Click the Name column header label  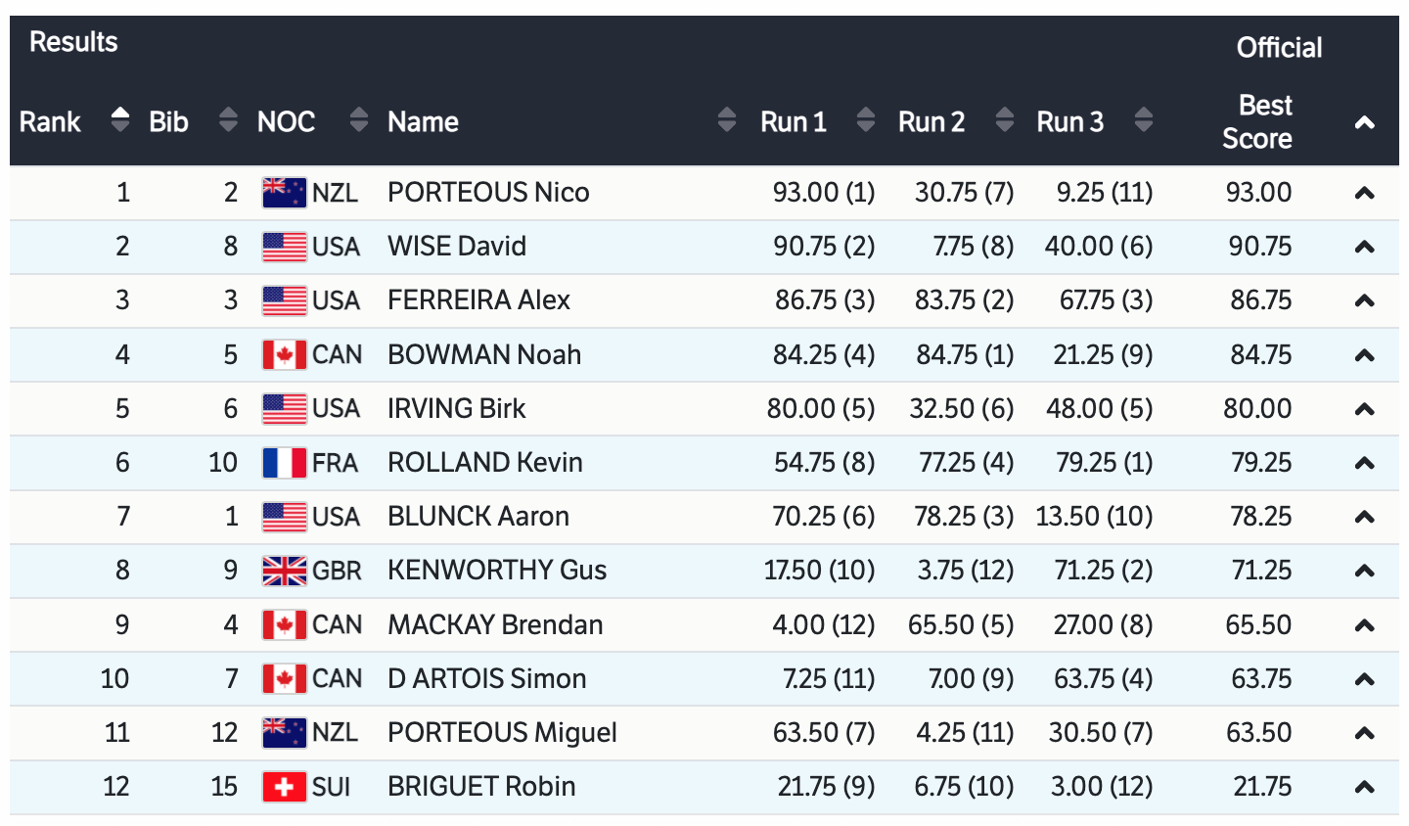tap(423, 121)
